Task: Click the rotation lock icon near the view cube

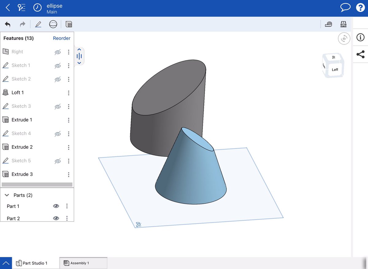Action: 344,39
